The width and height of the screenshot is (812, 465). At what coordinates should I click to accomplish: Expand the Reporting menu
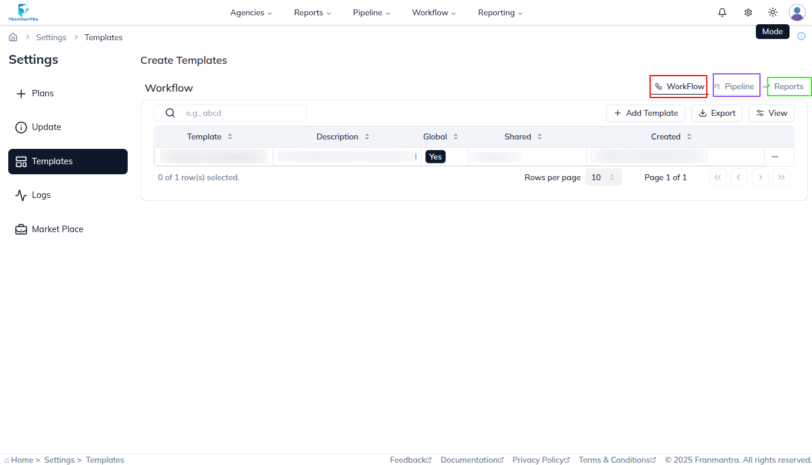point(501,12)
